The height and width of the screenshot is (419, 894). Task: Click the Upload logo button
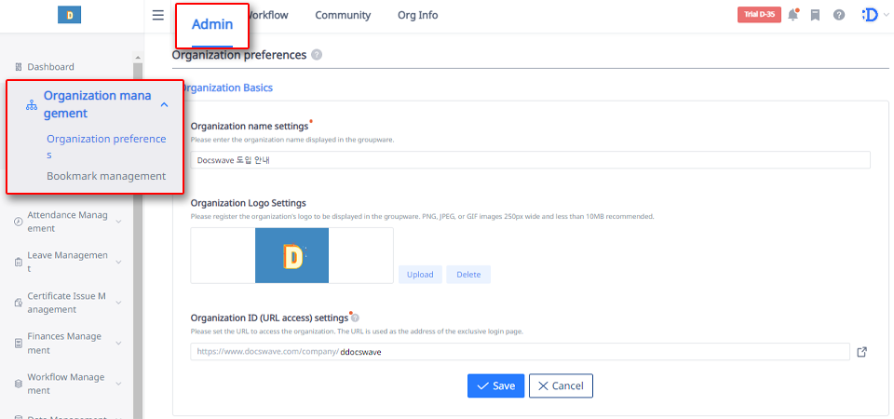(x=420, y=275)
